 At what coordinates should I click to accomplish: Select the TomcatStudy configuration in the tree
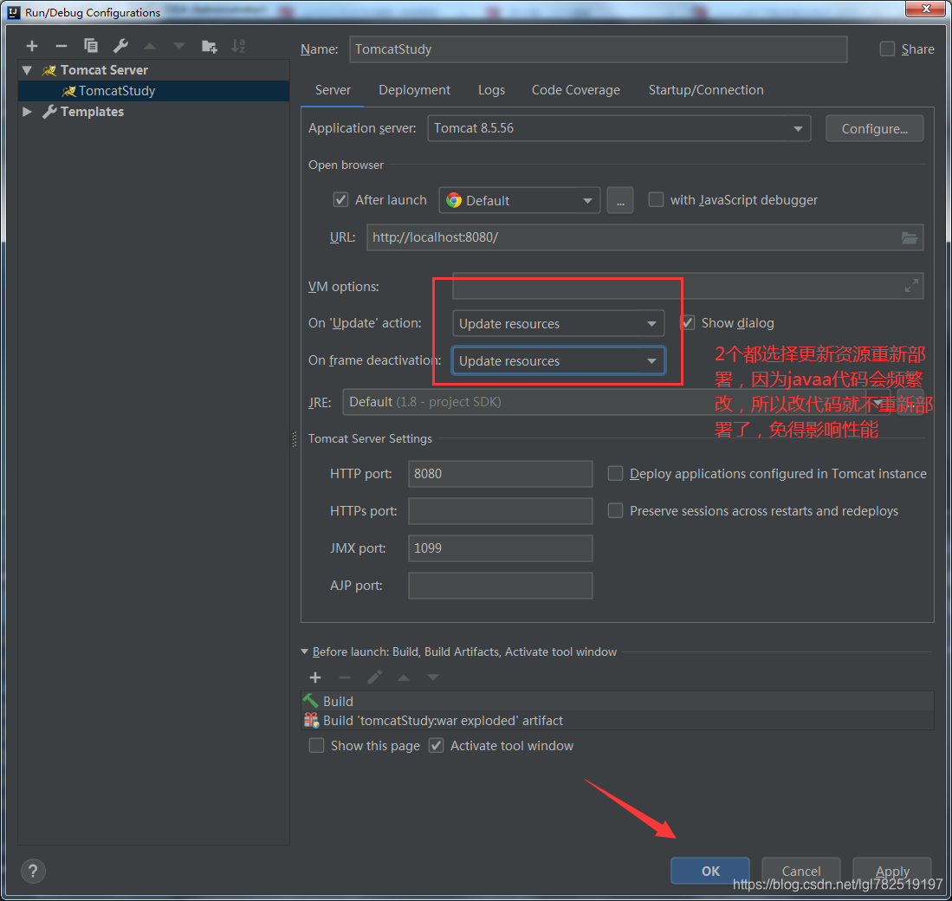153,91
